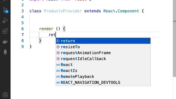Click the keyword icon beside return suggestion
The height and width of the screenshot is (99, 176).
pyautogui.click(x=58, y=41)
